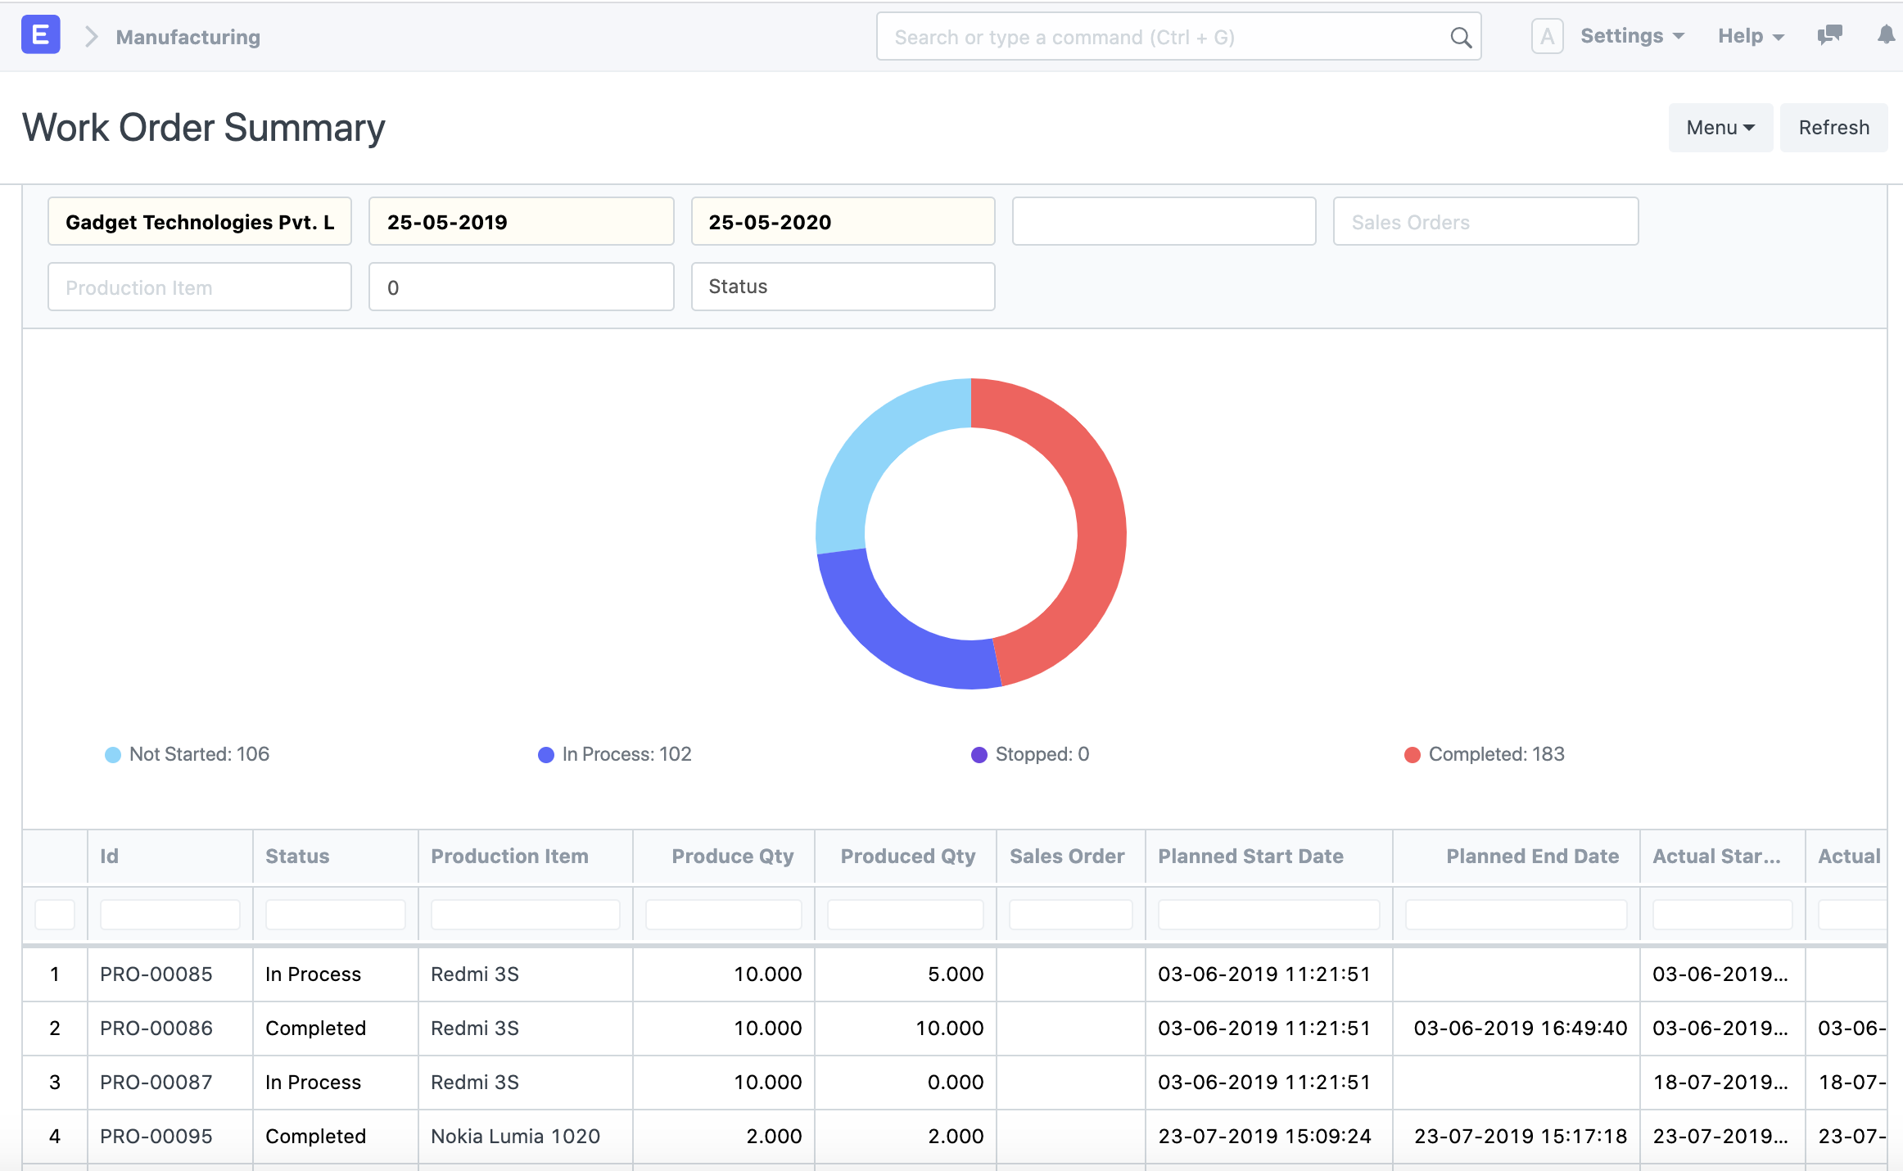Click the Produced Qty column filter box
This screenshot has width=1903, height=1171.
tap(906, 915)
